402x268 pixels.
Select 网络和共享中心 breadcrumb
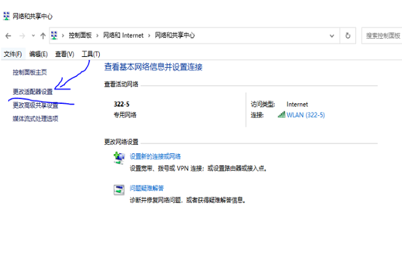click(175, 36)
